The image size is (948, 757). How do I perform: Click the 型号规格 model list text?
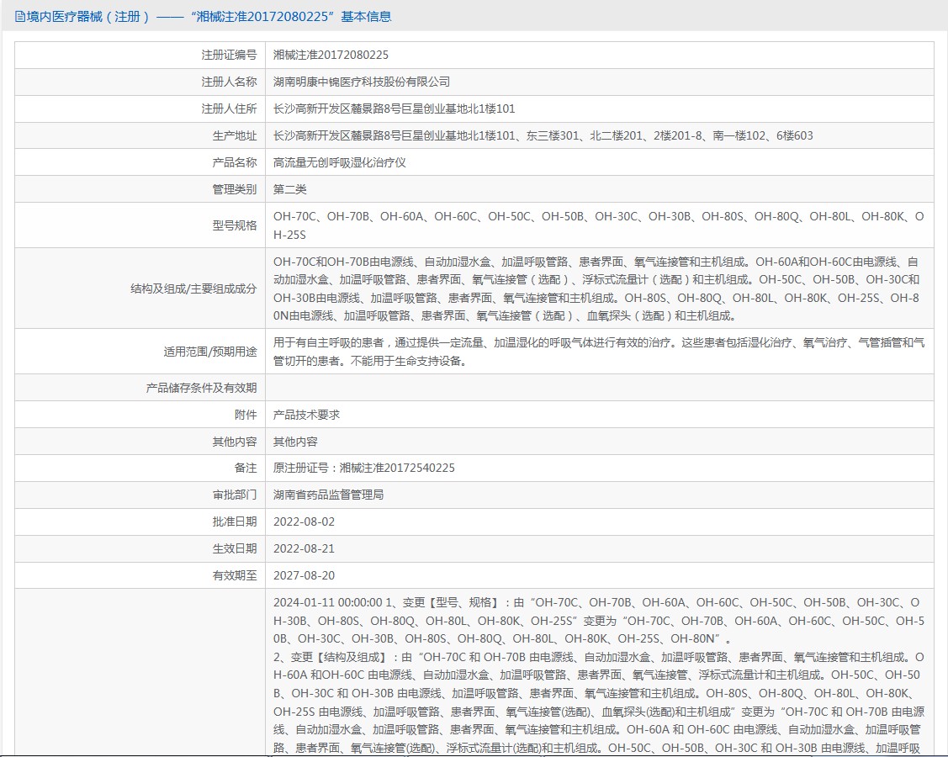(598, 225)
